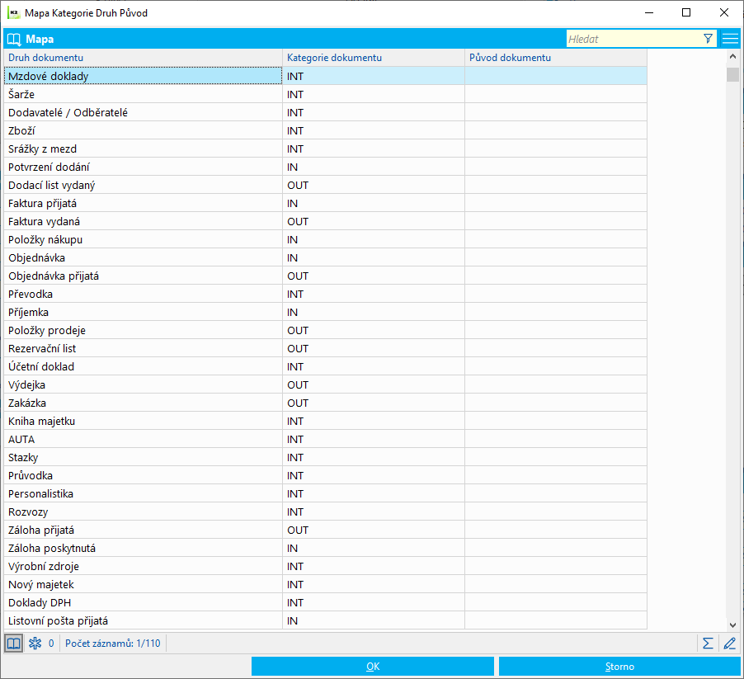This screenshot has height=679, width=744.
Task: Click the filter funnel icon in search box
Action: coord(708,39)
